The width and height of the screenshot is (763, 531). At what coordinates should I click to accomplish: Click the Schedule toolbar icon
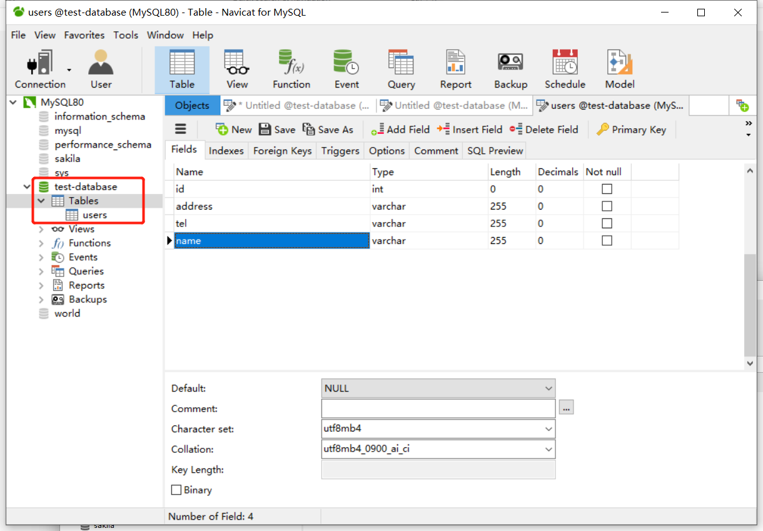point(565,69)
